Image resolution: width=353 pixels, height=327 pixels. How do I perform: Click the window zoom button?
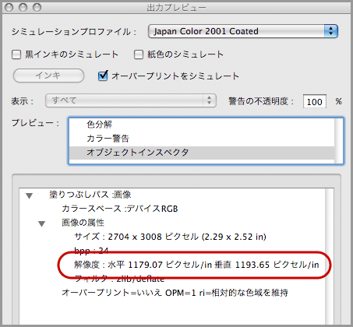37,8
